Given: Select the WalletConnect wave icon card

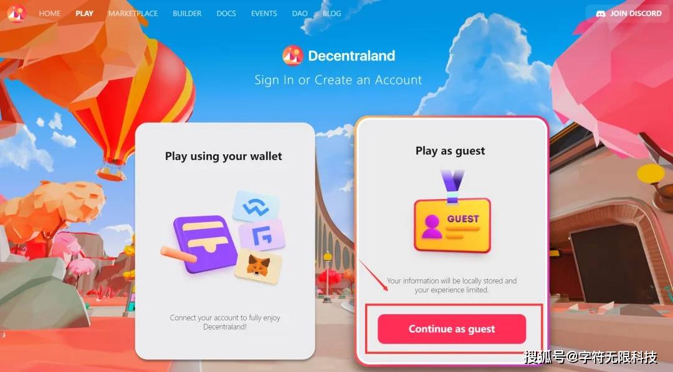Looking at the screenshot, I should click(256, 207).
